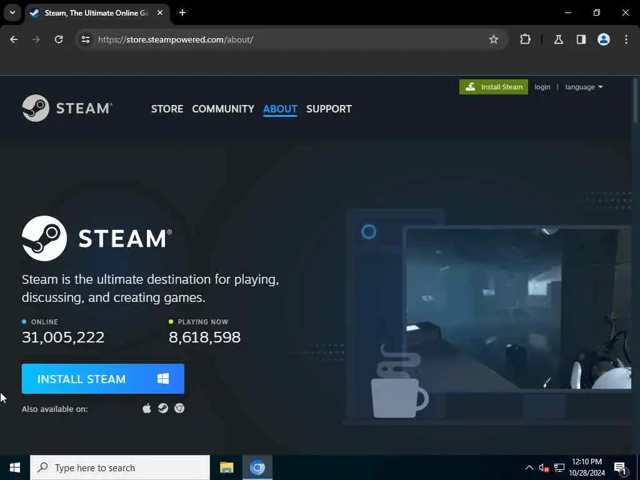Click the blue INSTALL STEAM button

click(x=103, y=379)
